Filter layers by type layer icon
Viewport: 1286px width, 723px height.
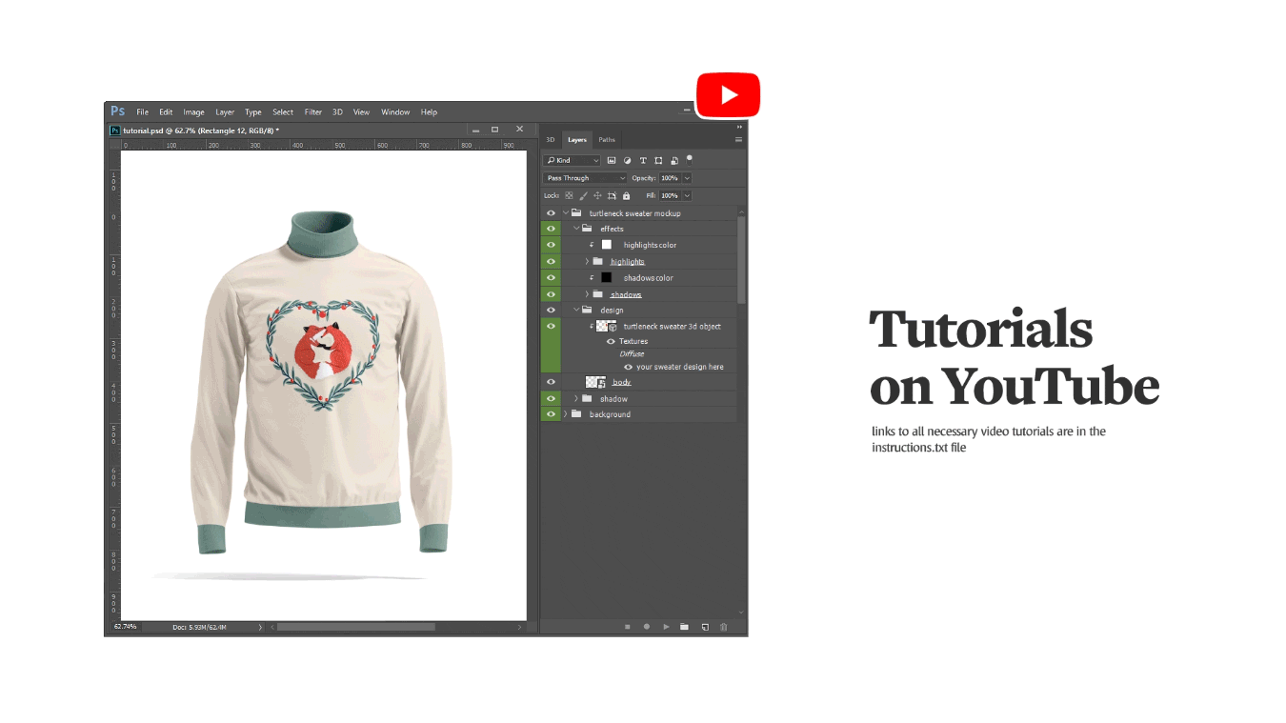[x=643, y=160]
